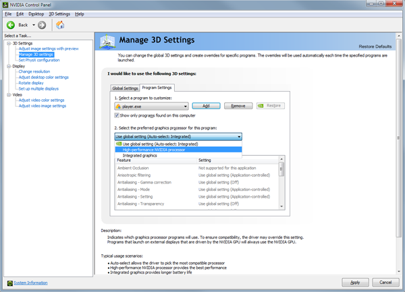Select Manage 3D settings in task tree
405x292 pixels.
36,55
